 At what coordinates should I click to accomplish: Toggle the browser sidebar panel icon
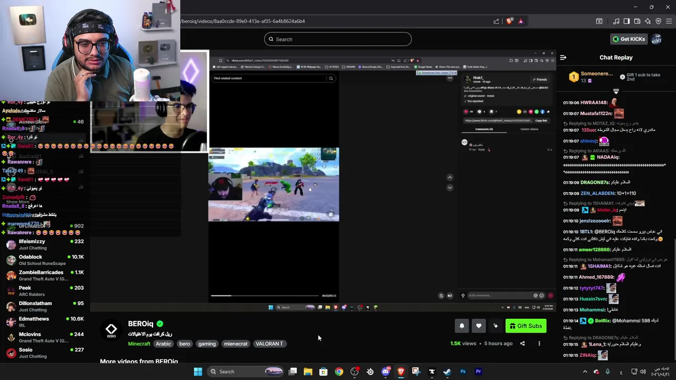point(626,21)
